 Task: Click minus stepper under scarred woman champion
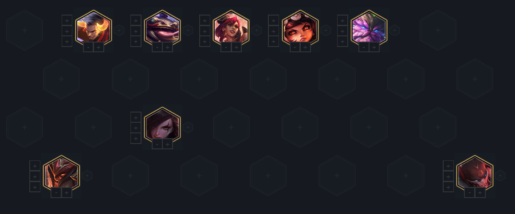pos(157,144)
